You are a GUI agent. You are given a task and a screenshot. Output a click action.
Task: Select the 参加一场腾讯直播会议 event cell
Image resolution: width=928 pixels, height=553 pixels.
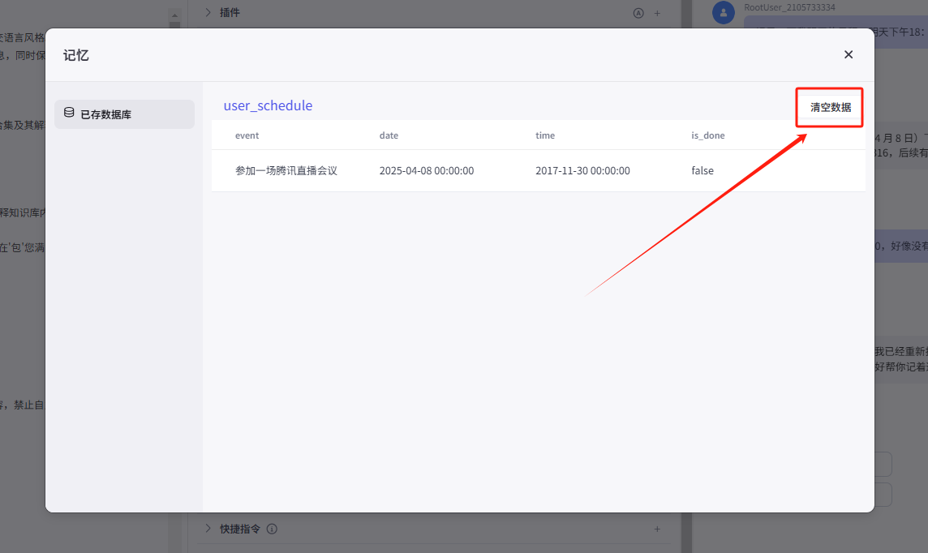(x=286, y=171)
